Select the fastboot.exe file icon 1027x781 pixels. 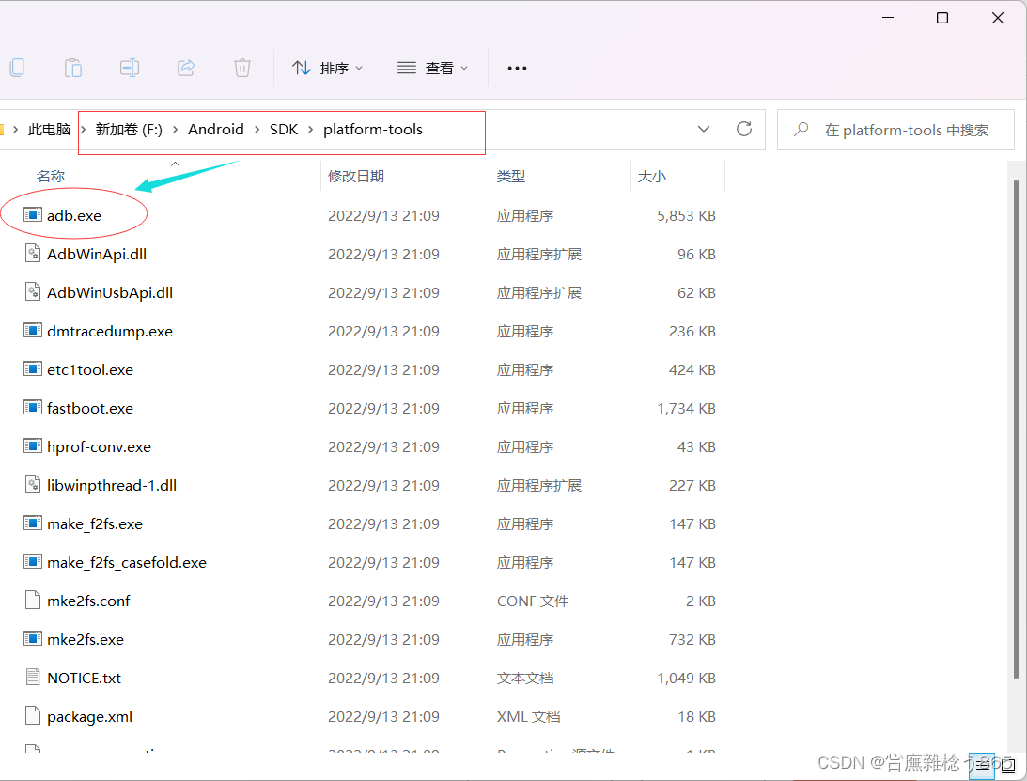pos(33,408)
